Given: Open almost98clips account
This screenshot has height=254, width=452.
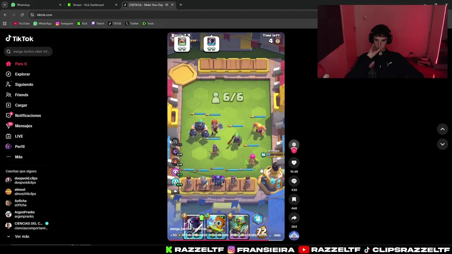Looking at the screenshot, I should (x=25, y=192).
